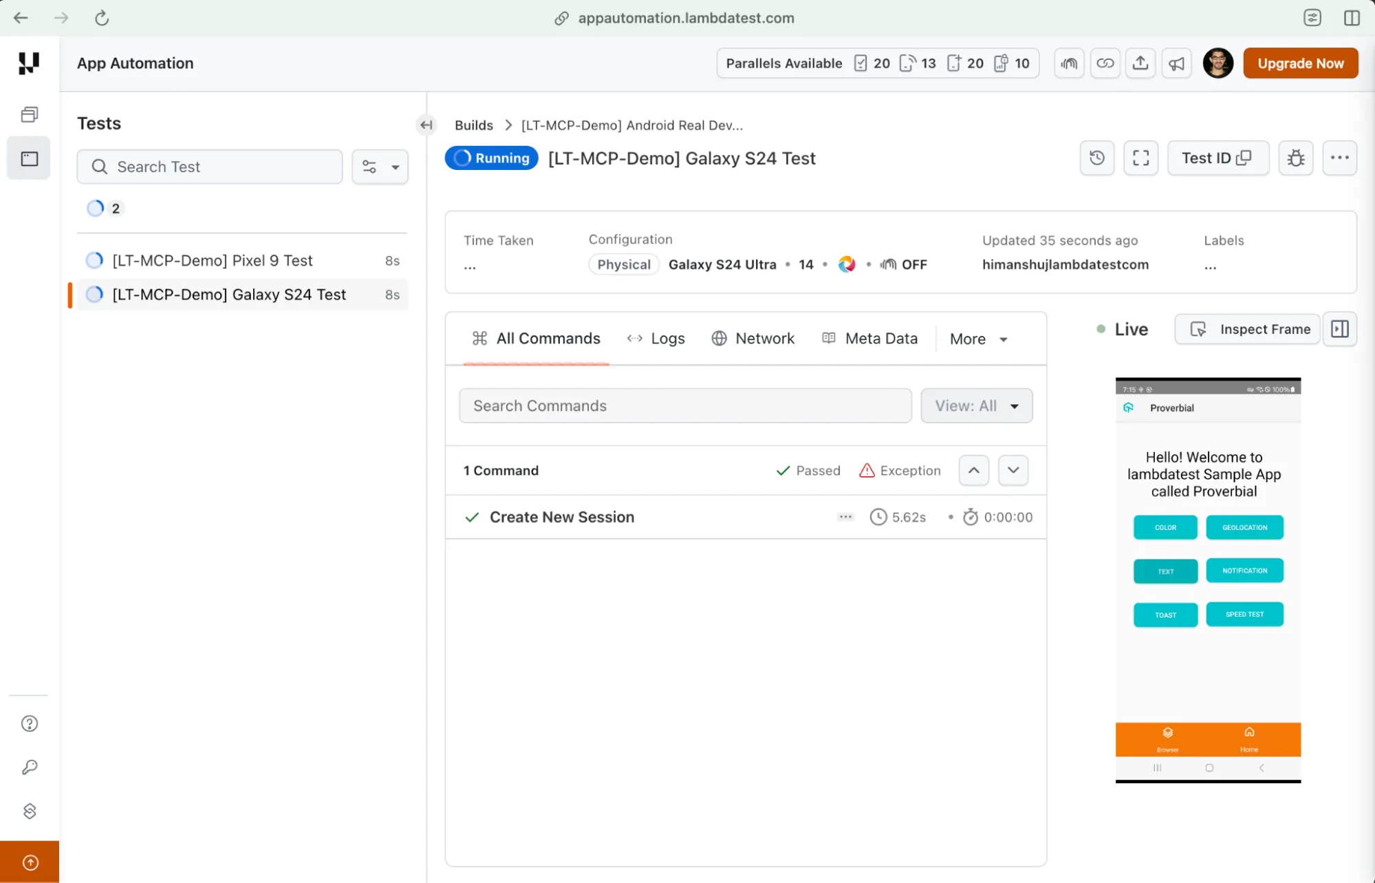Navigate to the Builds breadcrumb link
The height and width of the screenshot is (883, 1375).
474,125
